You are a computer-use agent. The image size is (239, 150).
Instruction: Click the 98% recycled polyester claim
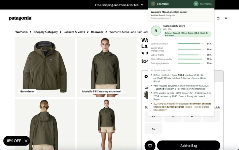pos(181,87)
